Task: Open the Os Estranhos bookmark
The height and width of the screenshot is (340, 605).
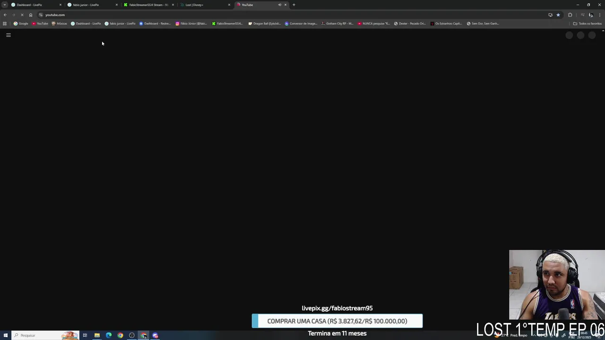Action: tap(446, 24)
